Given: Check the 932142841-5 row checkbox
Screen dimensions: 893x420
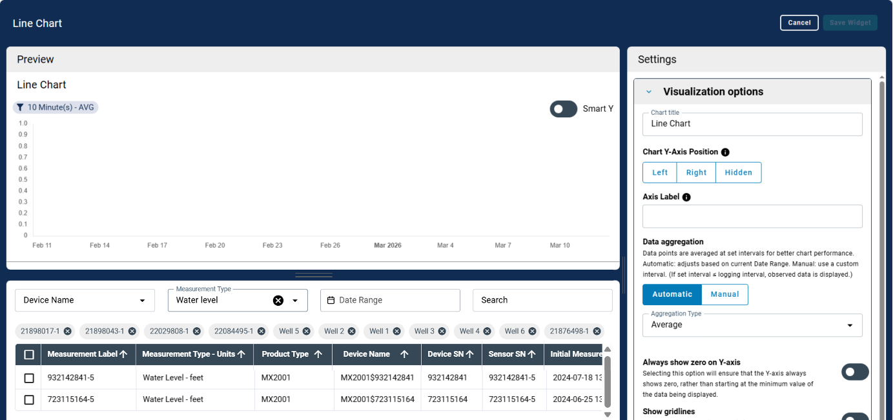Looking at the screenshot, I should [29, 378].
